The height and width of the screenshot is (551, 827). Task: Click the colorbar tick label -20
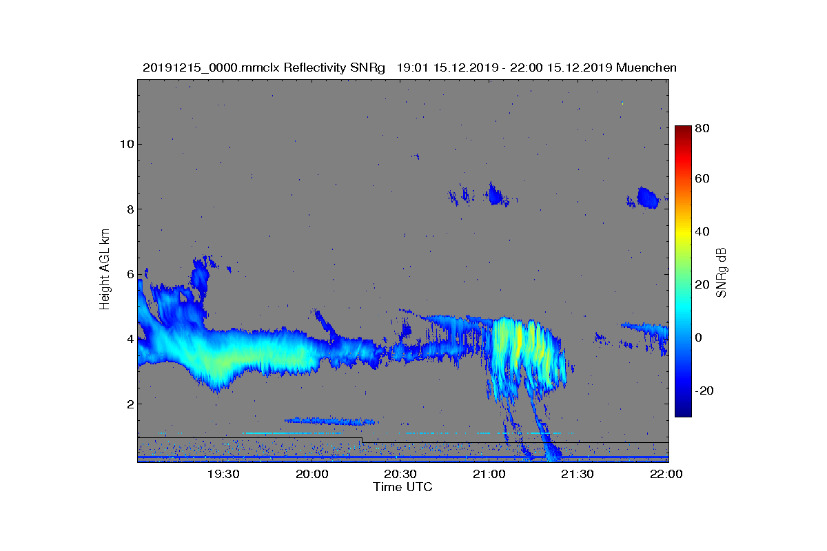(705, 391)
